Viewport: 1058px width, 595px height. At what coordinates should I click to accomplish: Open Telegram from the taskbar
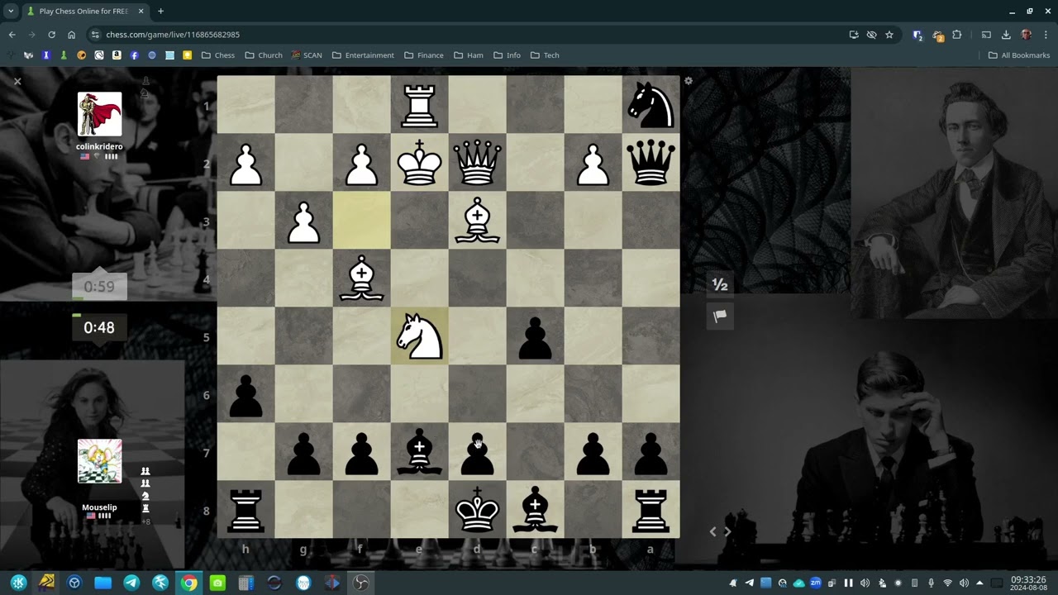tap(131, 583)
